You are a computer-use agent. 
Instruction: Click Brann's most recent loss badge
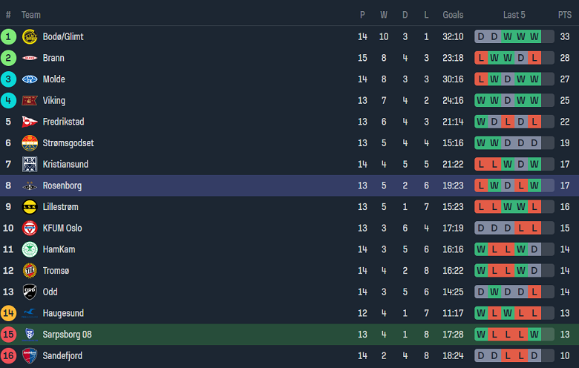pyautogui.click(x=534, y=58)
